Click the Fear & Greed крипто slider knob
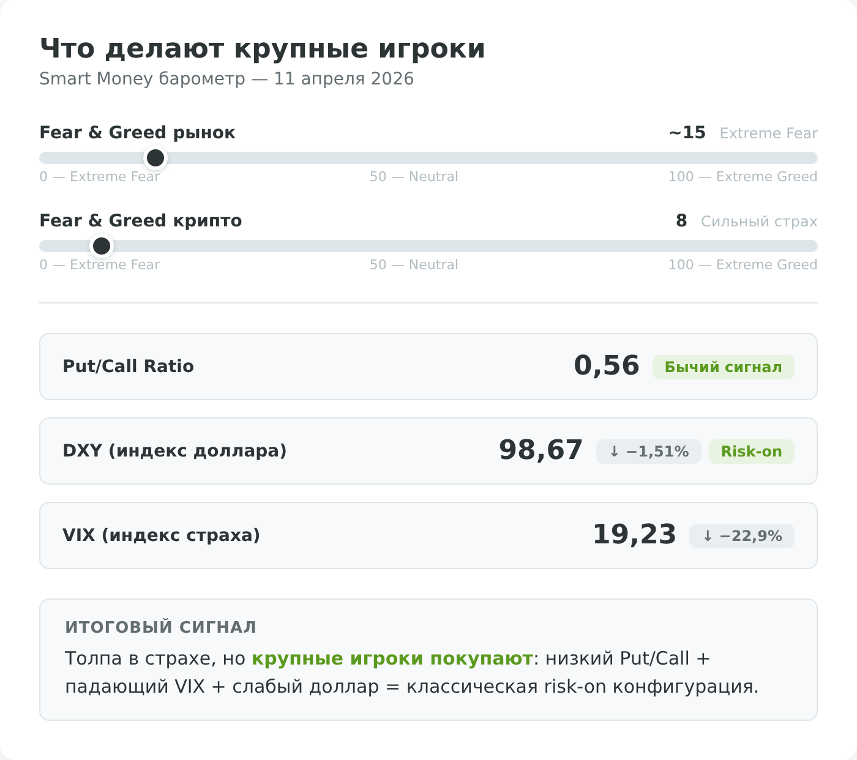This screenshot has height=760, width=857. [x=102, y=246]
